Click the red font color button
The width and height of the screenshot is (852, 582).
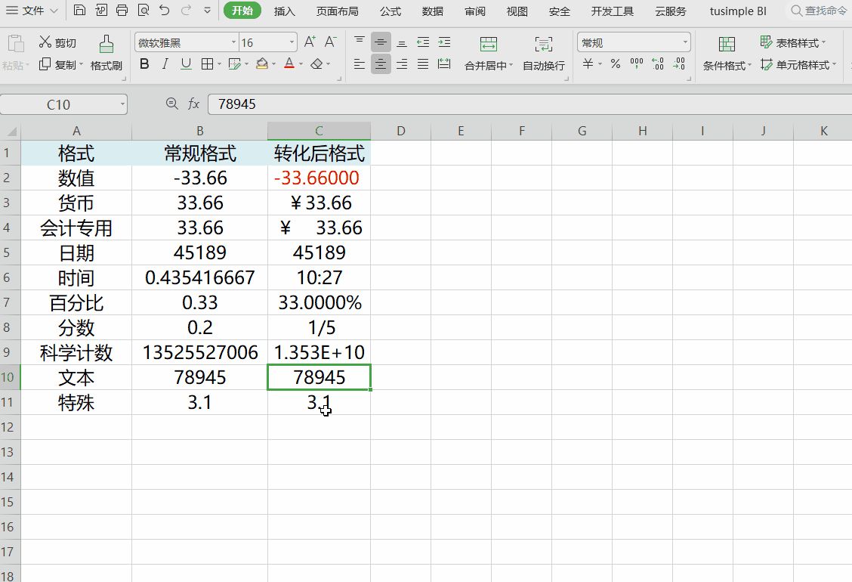(289, 64)
